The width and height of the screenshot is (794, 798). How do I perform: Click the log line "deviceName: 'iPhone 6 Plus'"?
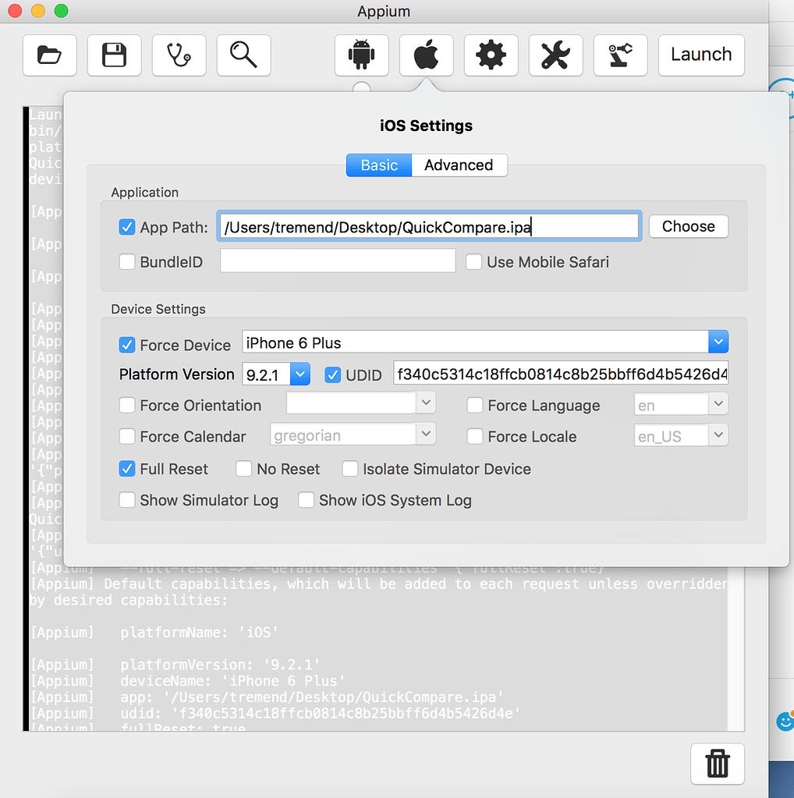click(x=232, y=682)
